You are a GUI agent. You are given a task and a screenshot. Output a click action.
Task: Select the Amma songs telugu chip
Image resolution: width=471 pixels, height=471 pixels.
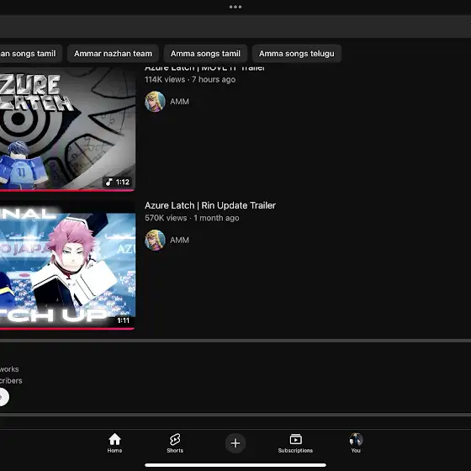(296, 54)
